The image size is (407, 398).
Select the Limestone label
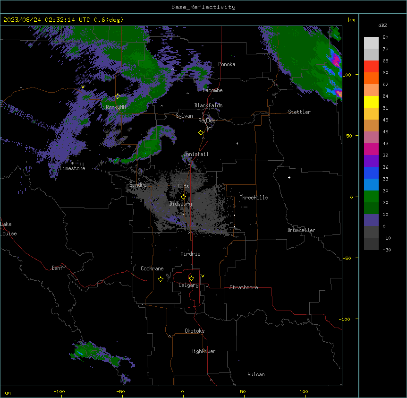click(72, 168)
